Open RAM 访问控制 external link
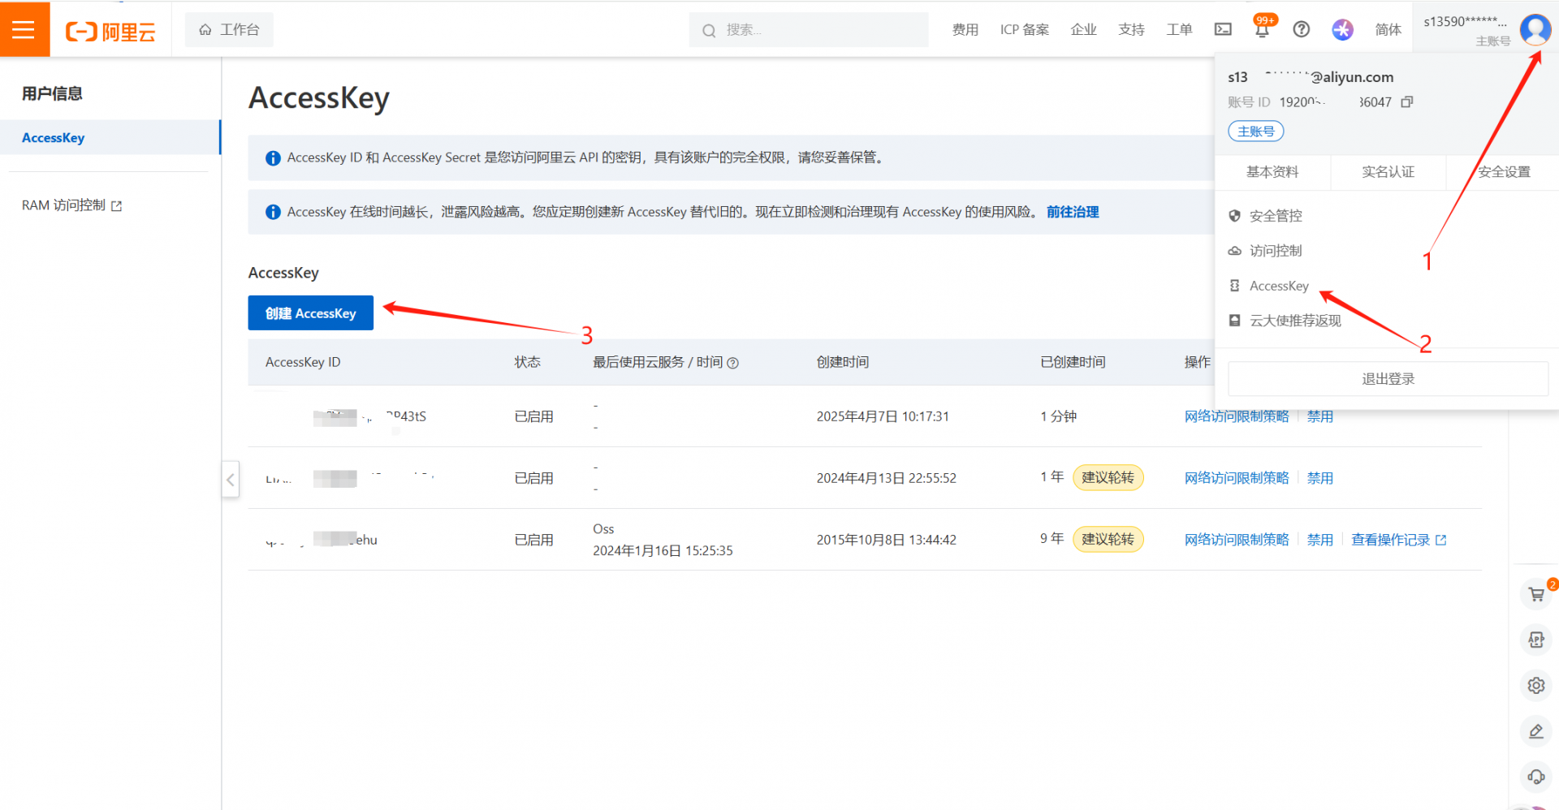 [x=71, y=206]
